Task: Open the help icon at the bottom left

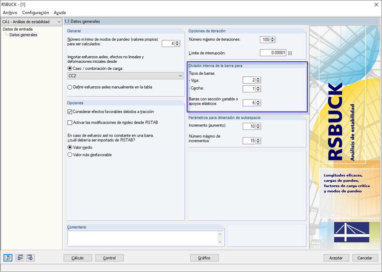Action: click(x=8, y=257)
